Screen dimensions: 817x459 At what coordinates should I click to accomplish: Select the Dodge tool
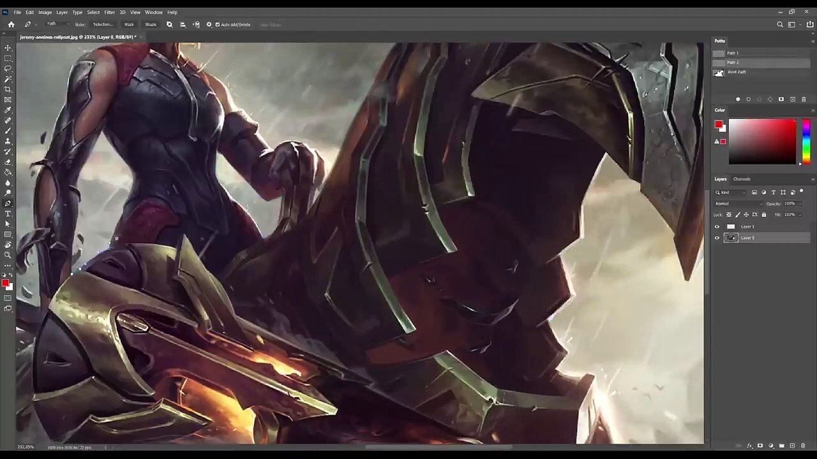pyautogui.click(x=8, y=193)
